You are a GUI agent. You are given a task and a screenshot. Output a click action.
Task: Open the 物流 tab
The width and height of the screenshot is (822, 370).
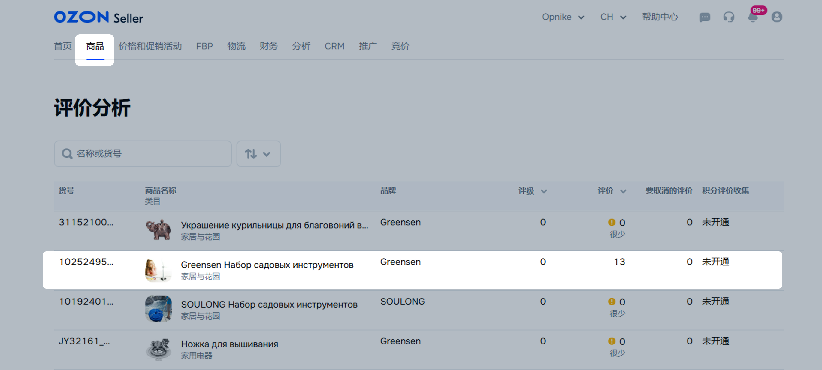pyautogui.click(x=237, y=46)
